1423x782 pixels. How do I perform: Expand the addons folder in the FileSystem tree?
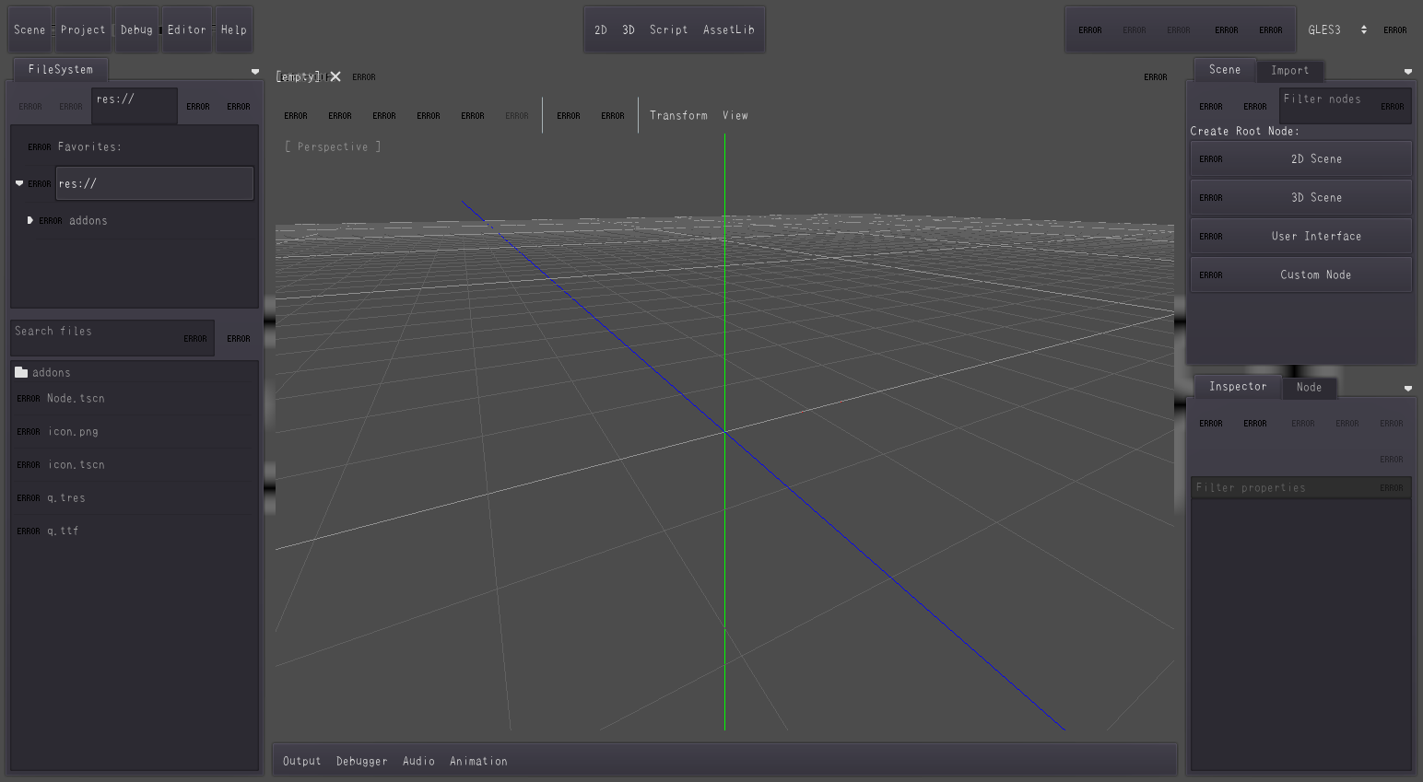point(30,220)
